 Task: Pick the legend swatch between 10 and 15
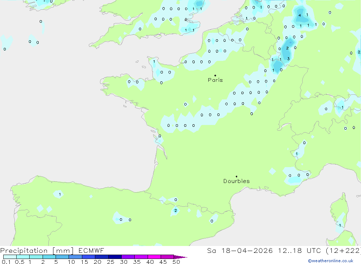(75, 257)
